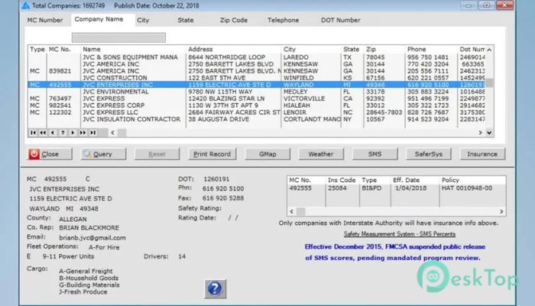The image size is (535, 306).
Task: Click the SMS button
Action: coord(374,154)
